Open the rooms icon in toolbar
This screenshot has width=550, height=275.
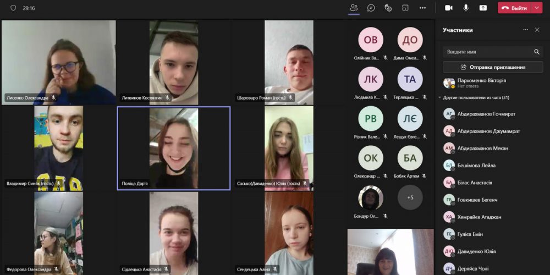pos(405,8)
